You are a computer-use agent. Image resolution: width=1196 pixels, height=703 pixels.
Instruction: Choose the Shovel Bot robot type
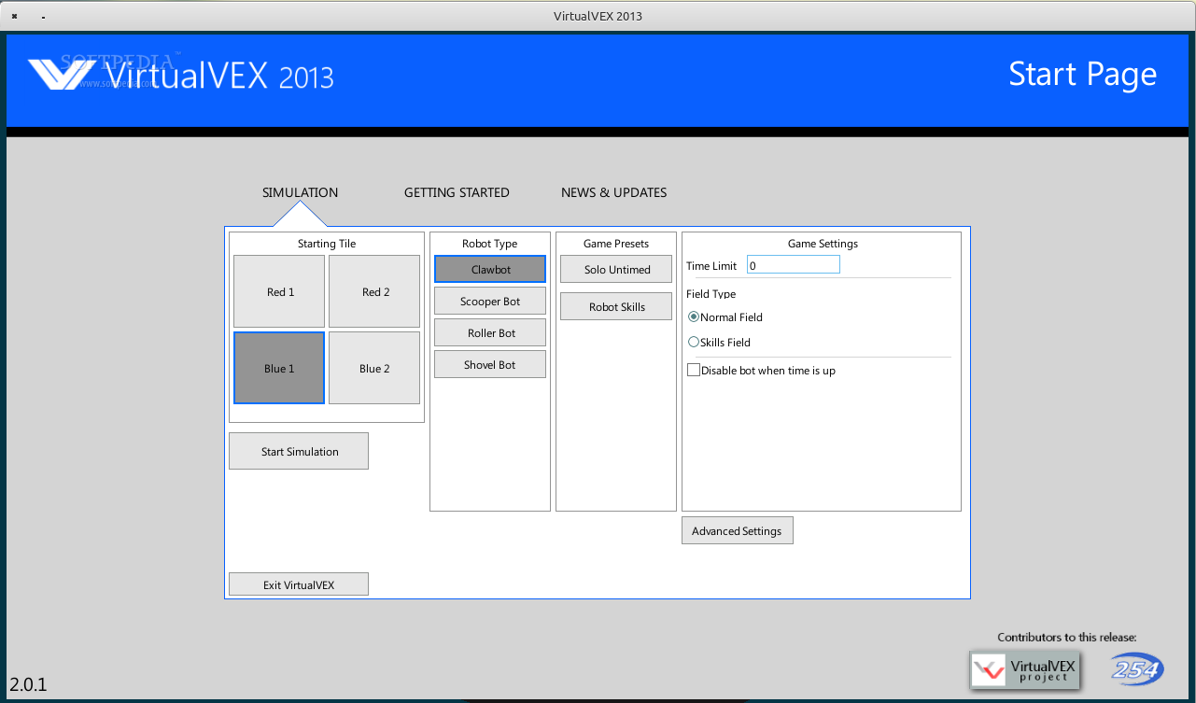[490, 364]
